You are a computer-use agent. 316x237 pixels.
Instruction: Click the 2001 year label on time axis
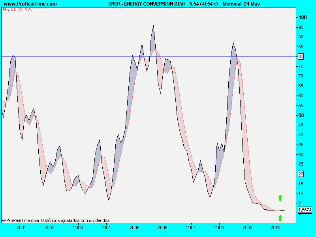point(21,228)
